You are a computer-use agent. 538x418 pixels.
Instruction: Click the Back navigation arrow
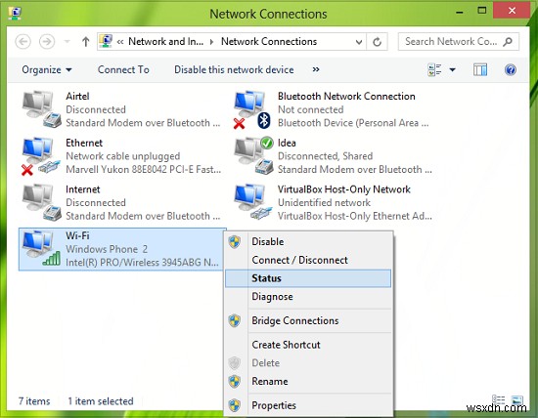tap(23, 42)
